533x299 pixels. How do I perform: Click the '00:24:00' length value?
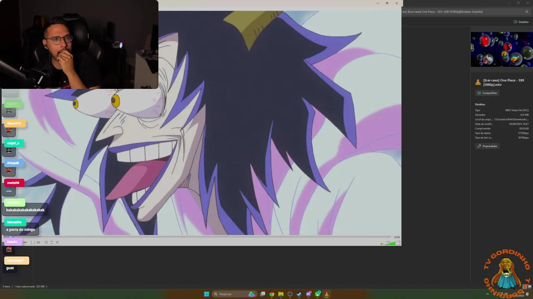pyautogui.click(x=524, y=128)
